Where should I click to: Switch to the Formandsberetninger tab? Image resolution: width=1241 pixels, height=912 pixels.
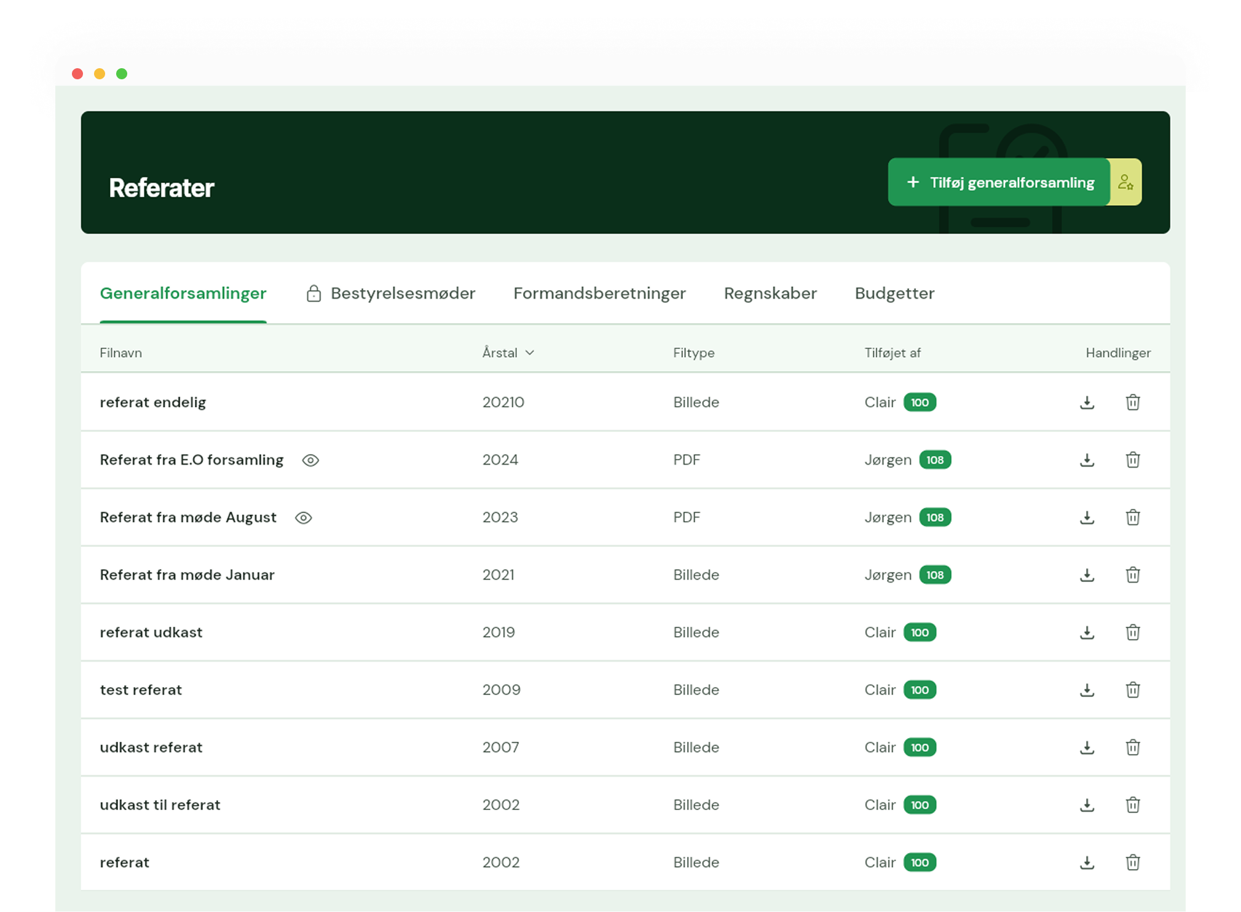tap(599, 293)
